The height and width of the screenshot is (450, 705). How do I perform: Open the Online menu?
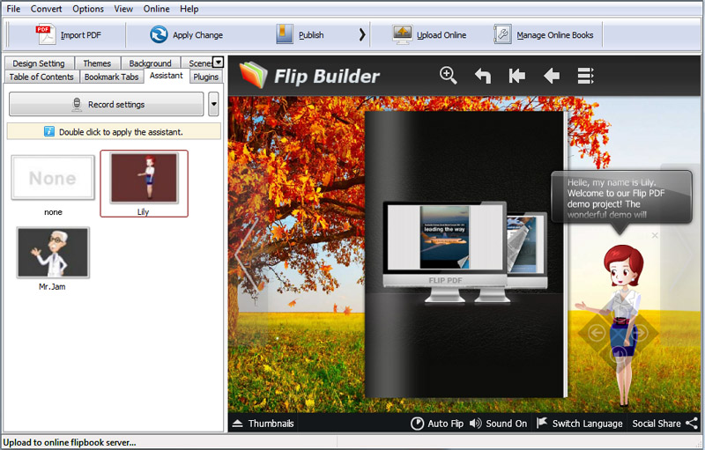tap(157, 9)
